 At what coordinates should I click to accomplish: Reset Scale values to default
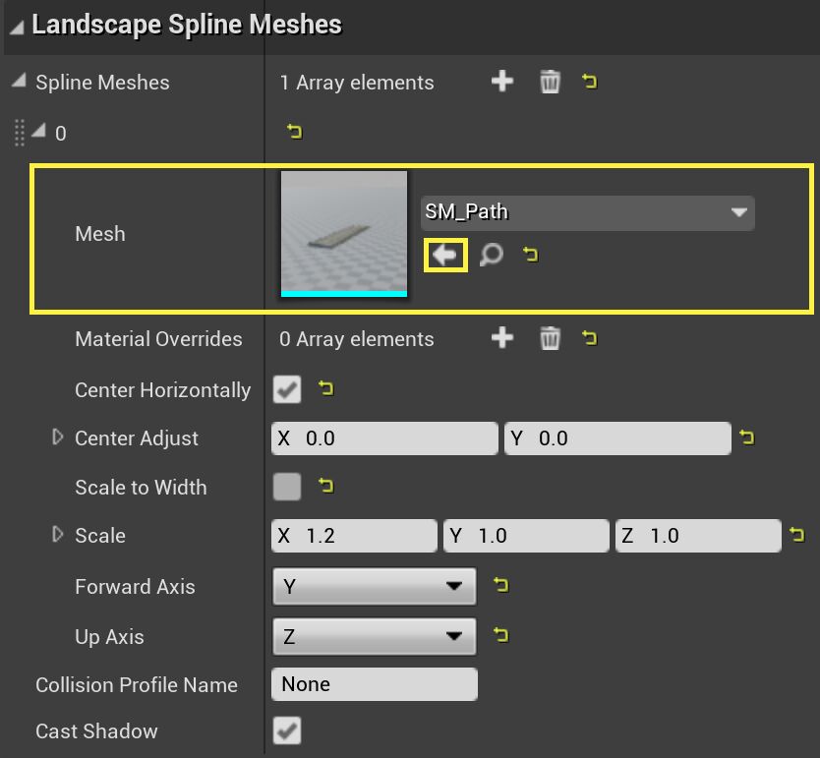tap(795, 535)
